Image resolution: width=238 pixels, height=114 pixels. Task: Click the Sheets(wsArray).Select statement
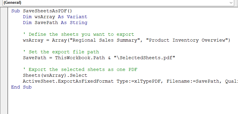click(55, 75)
